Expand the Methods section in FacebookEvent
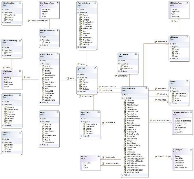 click(40, 103)
